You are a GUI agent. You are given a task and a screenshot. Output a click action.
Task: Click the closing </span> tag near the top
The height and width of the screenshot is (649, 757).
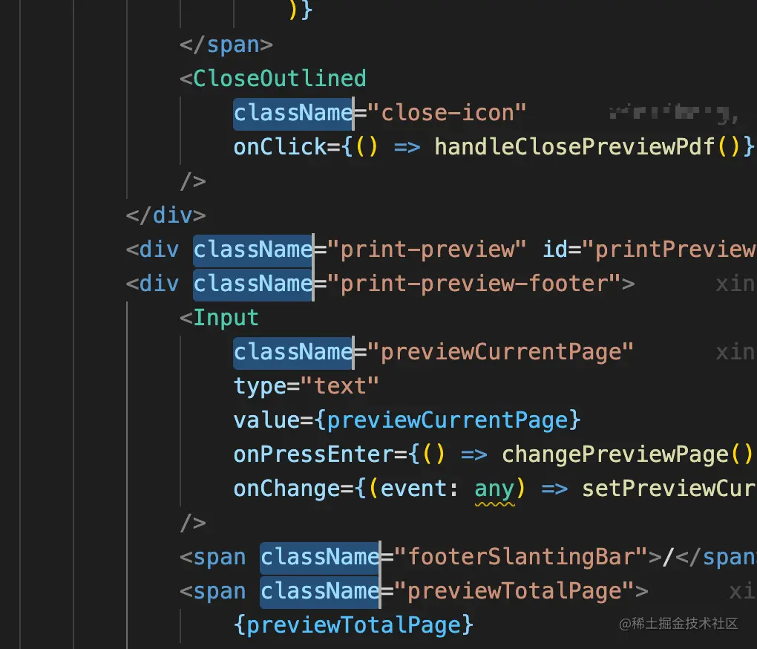coord(226,45)
